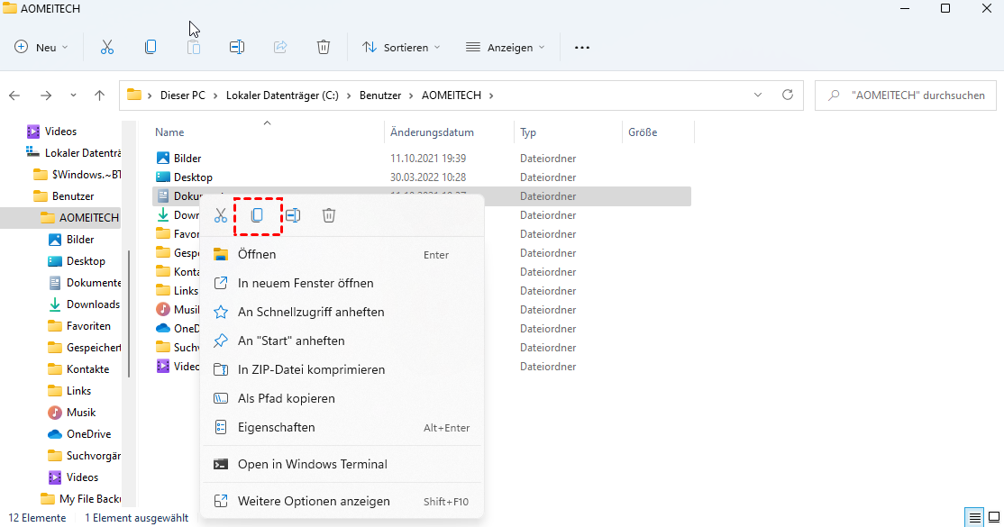Choose Weitere Optionen anzeigen
This screenshot has width=1004, height=527.
tap(342, 502)
